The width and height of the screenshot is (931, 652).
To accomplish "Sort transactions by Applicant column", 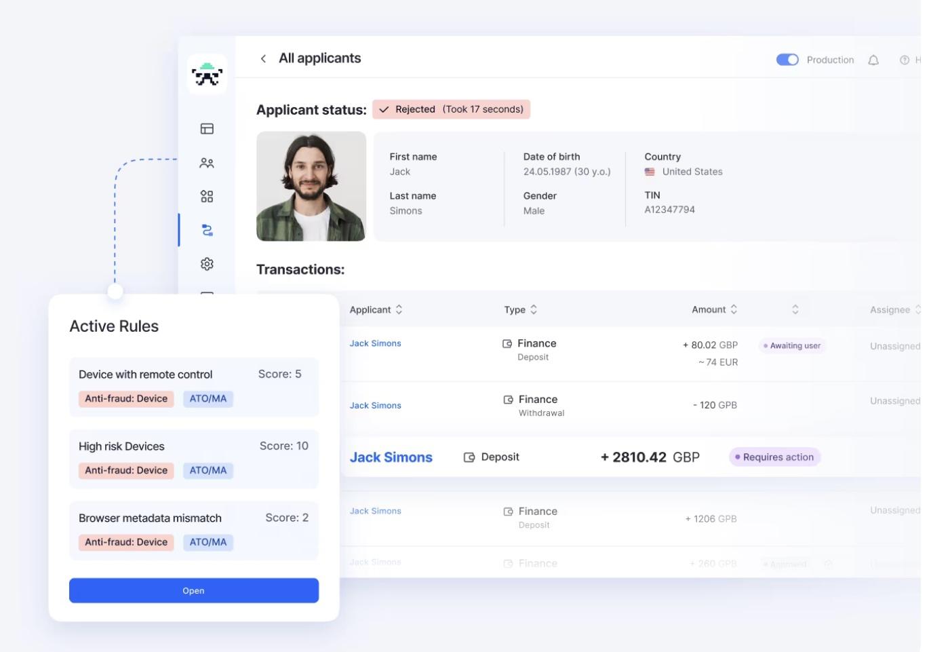I will coord(399,309).
